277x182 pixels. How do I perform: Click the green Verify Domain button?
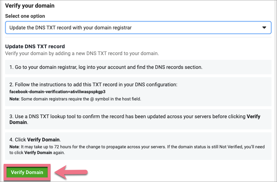tap(27, 172)
